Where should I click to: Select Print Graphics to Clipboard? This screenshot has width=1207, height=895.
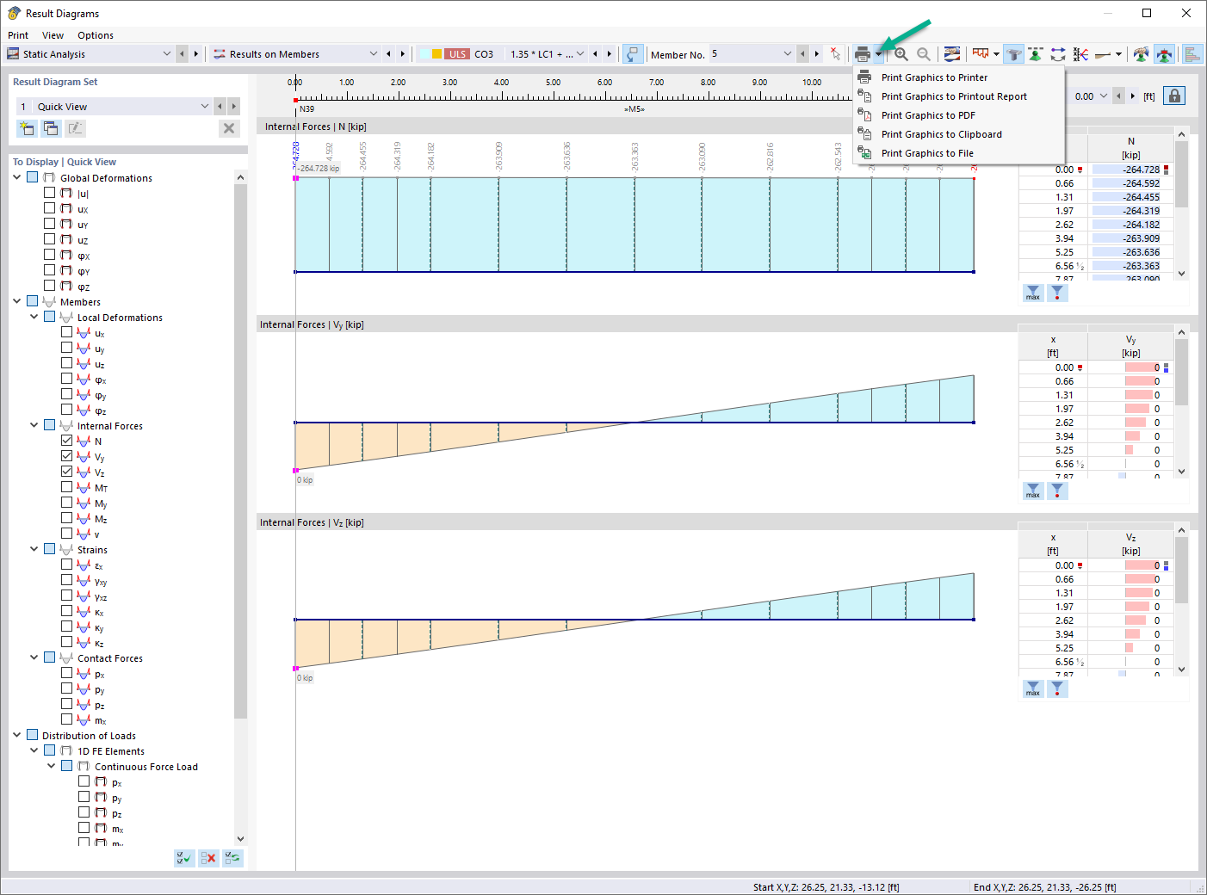click(x=941, y=133)
